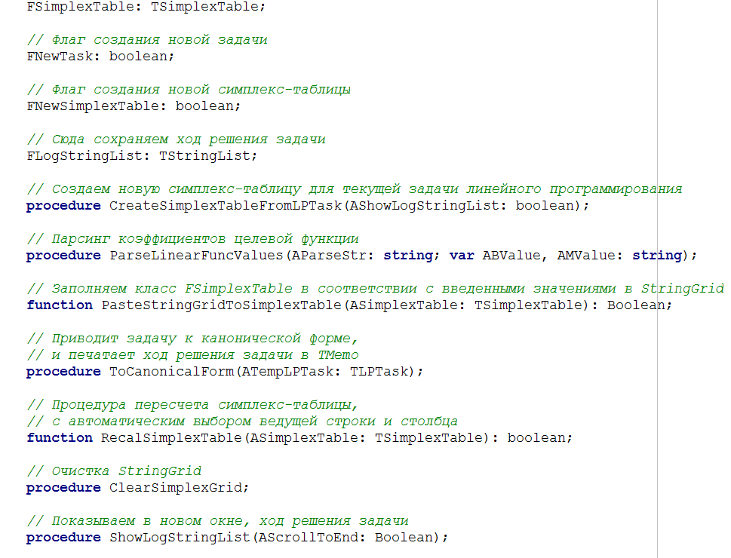Click the AMValue parameter
Viewport: 731px width, 558px height.
[586, 256]
